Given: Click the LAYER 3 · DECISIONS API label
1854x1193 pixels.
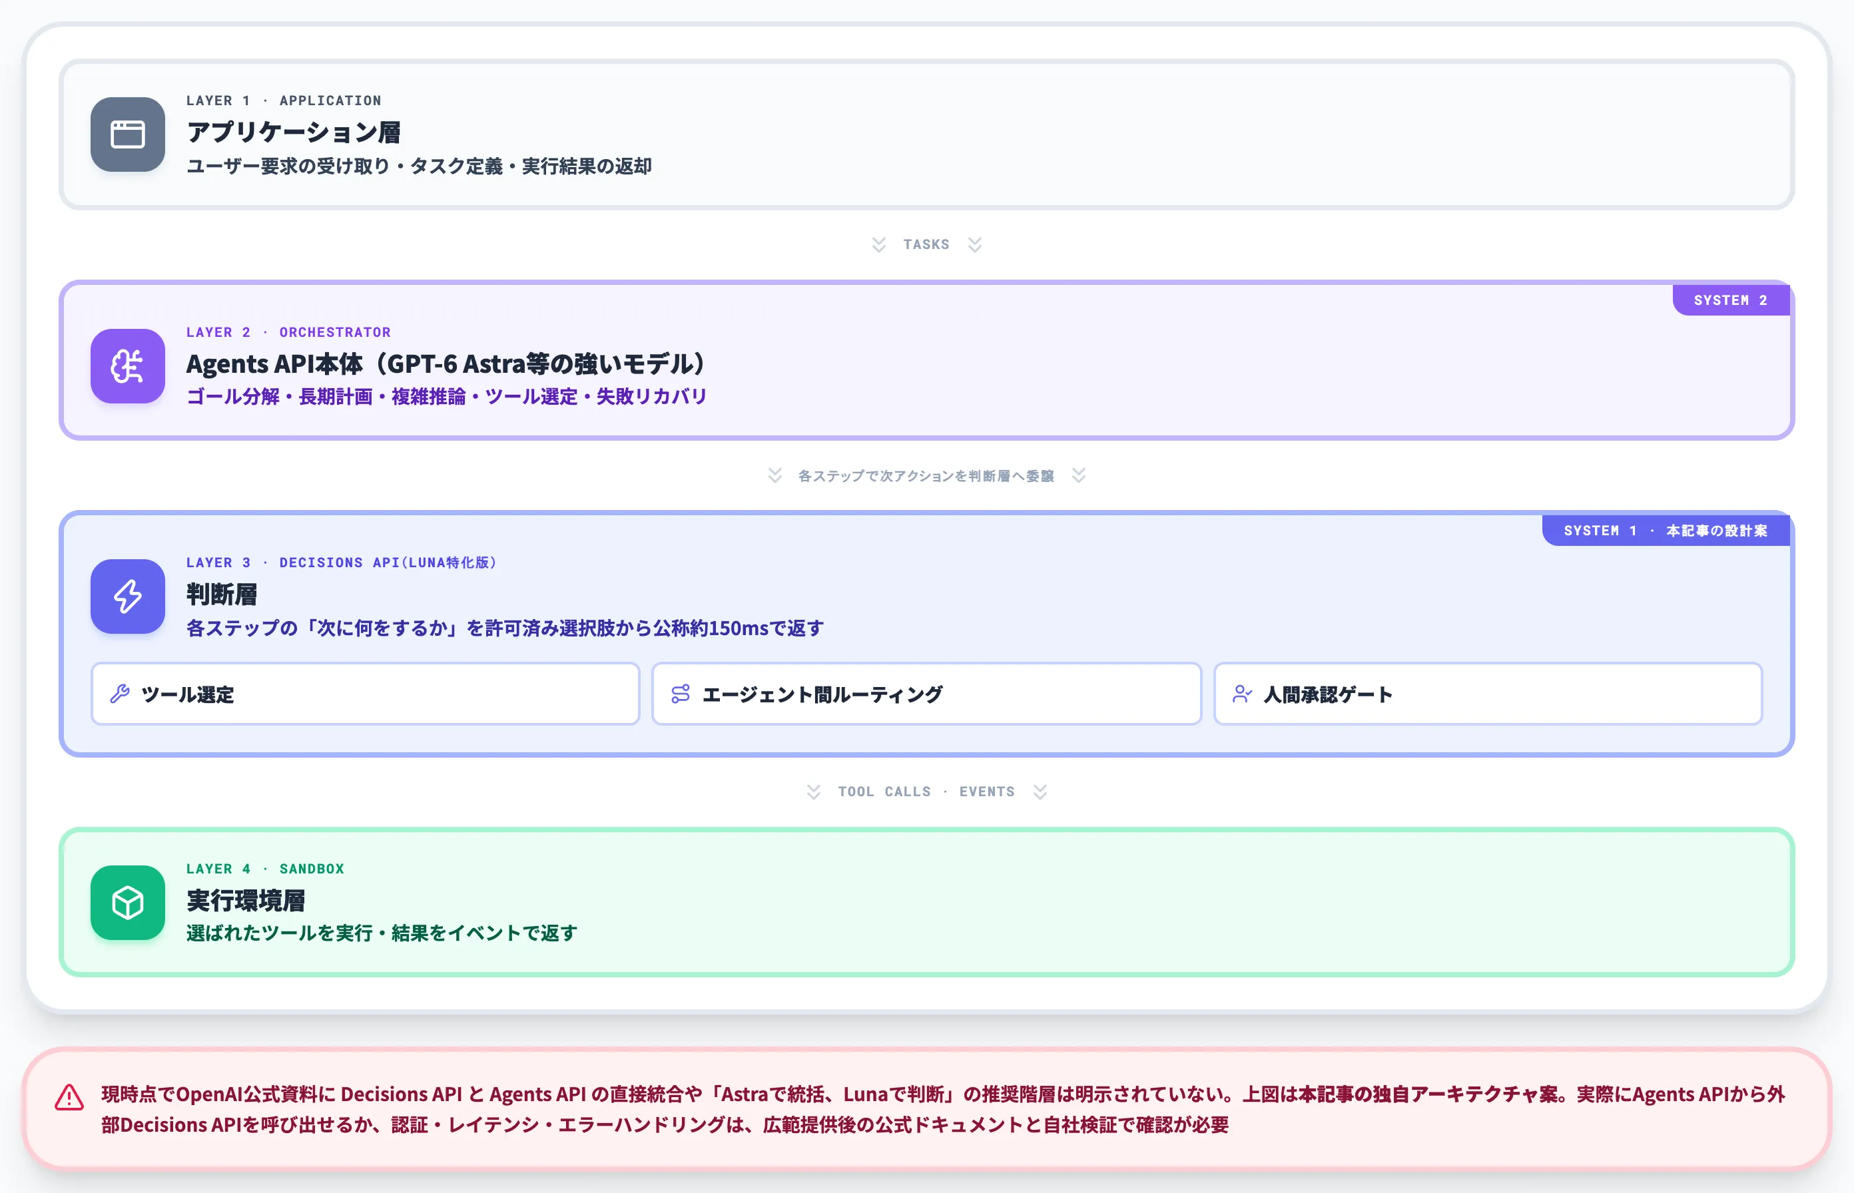Looking at the screenshot, I should tap(341, 563).
